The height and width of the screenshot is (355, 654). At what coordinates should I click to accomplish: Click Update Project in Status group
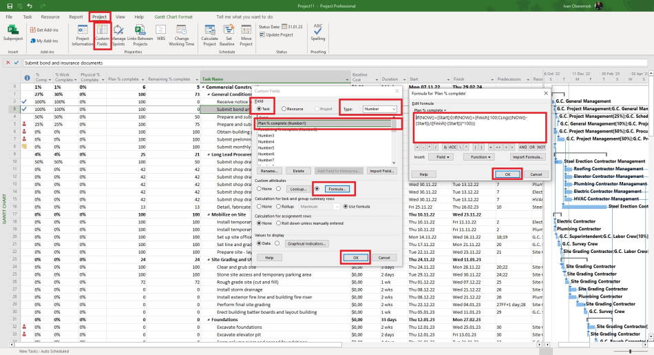click(x=276, y=34)
